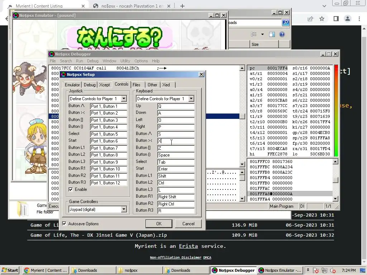Switch to the Emulator tab in Setup
Viewport: 367px width, 275px height.
pyautogui.click(x=72, y=85)
